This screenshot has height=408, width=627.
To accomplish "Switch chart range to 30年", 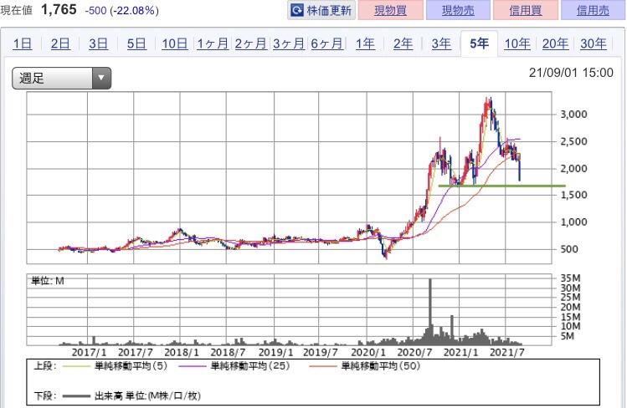I will pyautogui.click(x=594, y=43).
